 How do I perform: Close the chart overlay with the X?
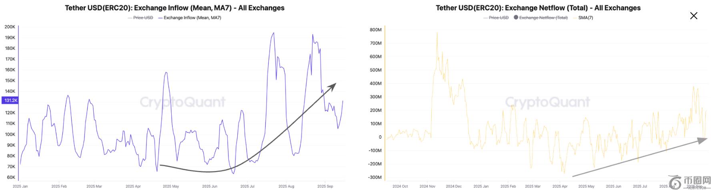(x=693, y=16)
